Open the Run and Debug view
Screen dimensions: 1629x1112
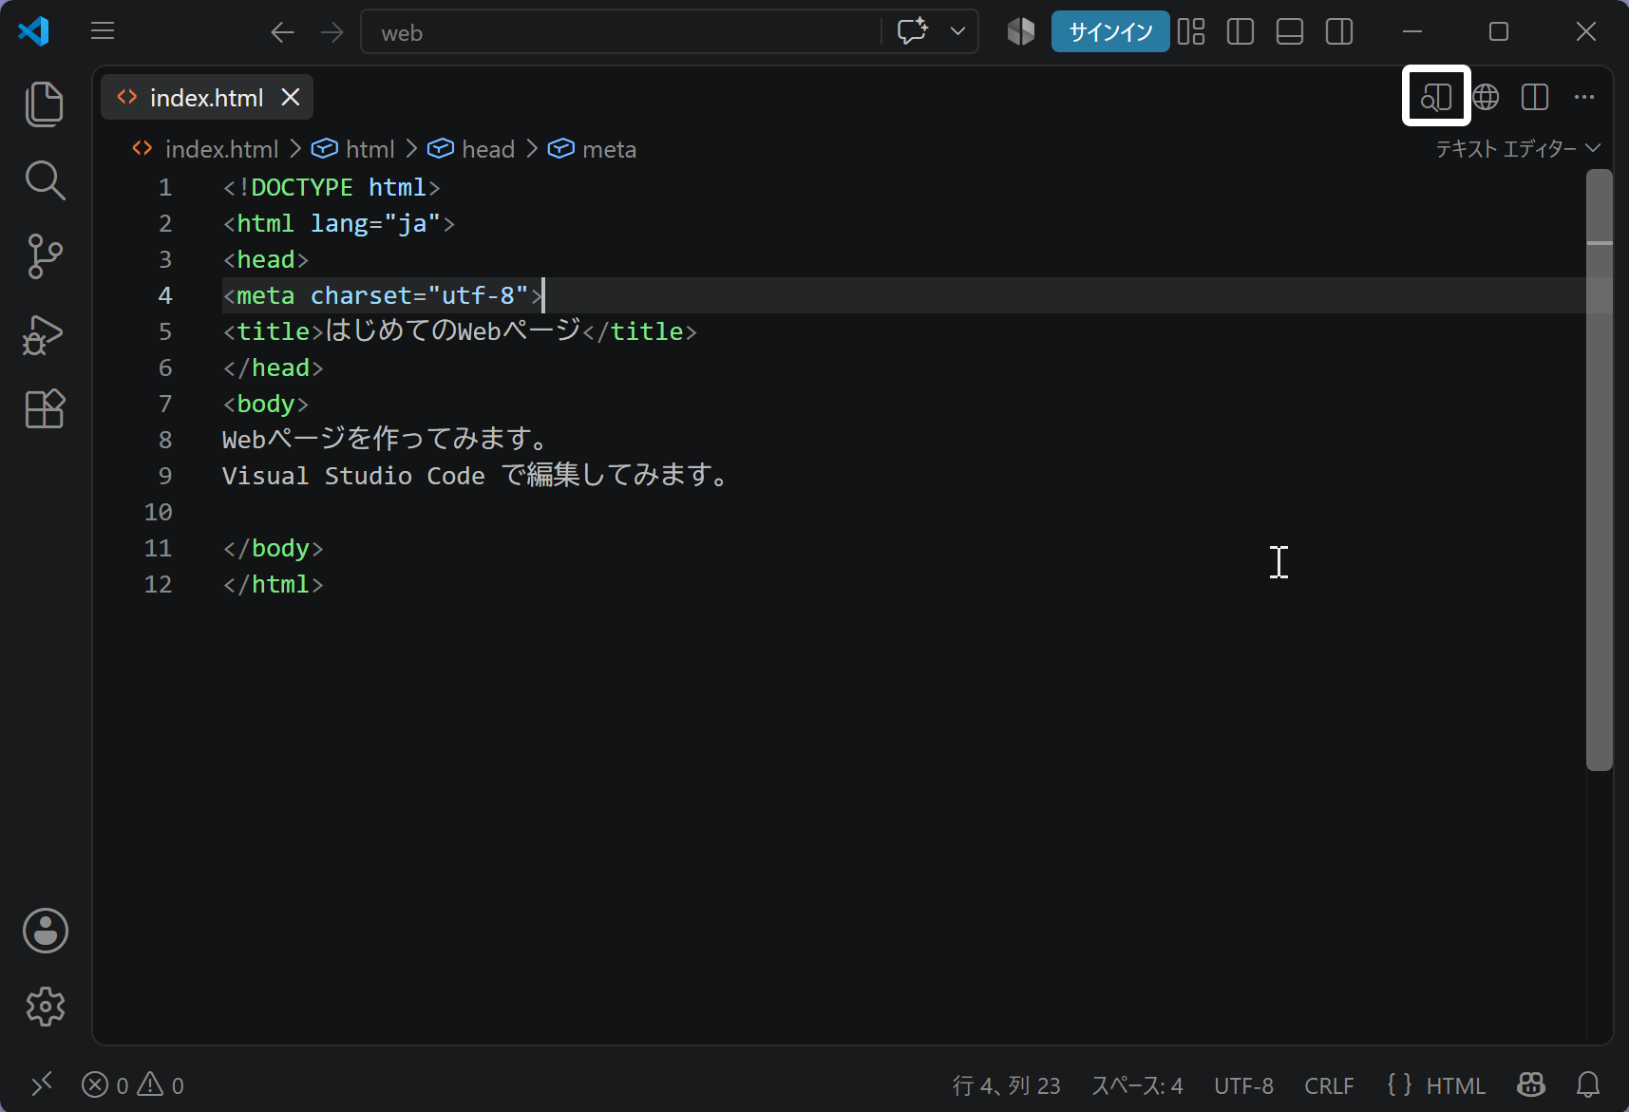[43, 334]
